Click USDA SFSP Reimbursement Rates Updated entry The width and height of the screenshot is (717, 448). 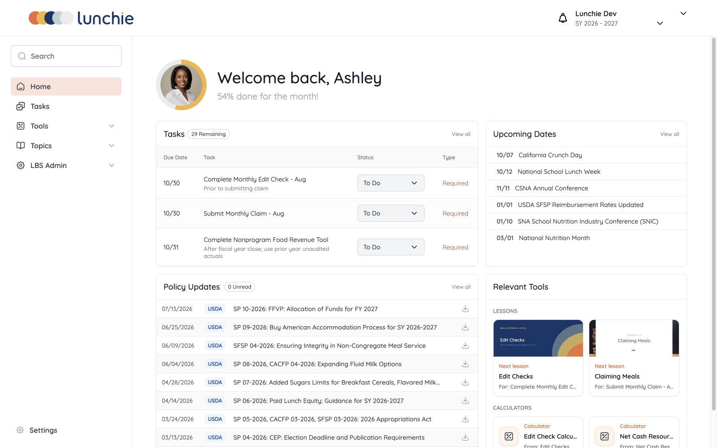coord(586,205)
